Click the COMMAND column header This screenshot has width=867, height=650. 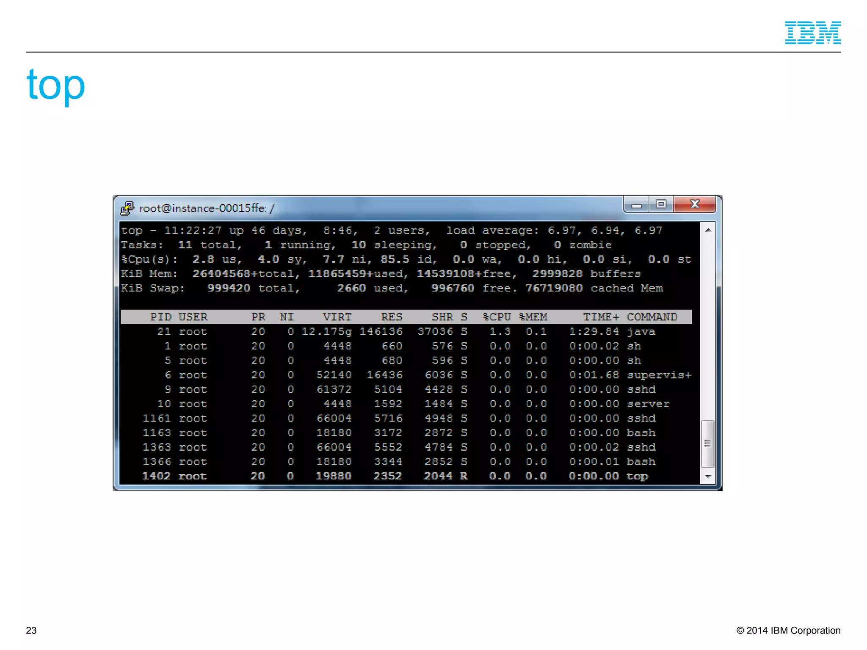[652, 317]
